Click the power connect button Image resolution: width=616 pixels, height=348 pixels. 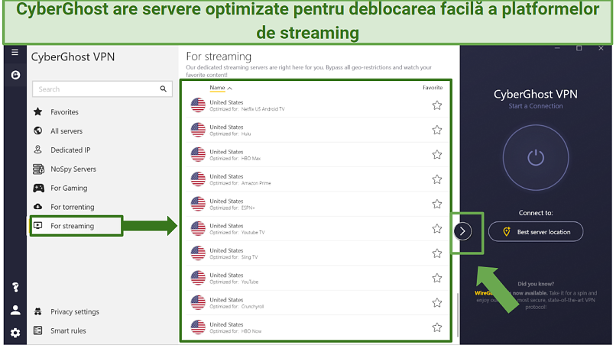point(536,158)
